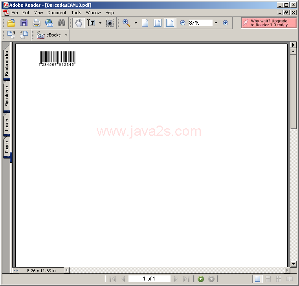
Task: Open Search with the binoculars icon
Action: (62, 23)
